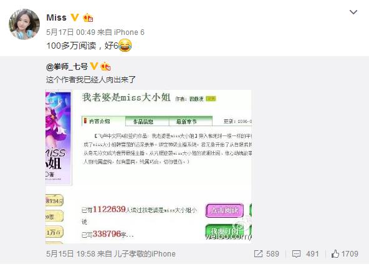The image size is (369, 269).
Task: Click the laughing-crying emoji in post
Action: [x=125, y=45]
